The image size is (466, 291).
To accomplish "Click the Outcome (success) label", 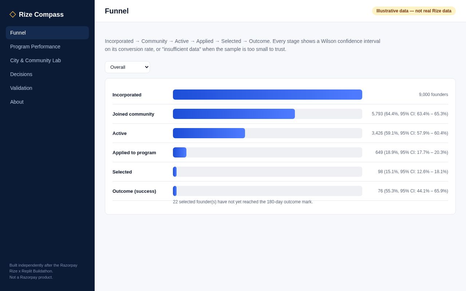I will (134, 191).
